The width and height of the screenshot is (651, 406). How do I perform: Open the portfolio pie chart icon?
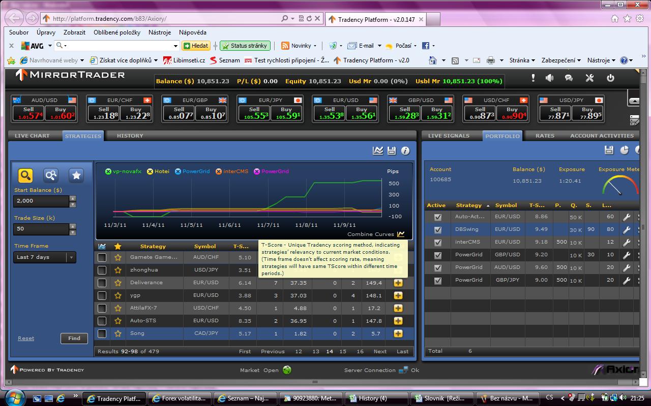[625, 150]
